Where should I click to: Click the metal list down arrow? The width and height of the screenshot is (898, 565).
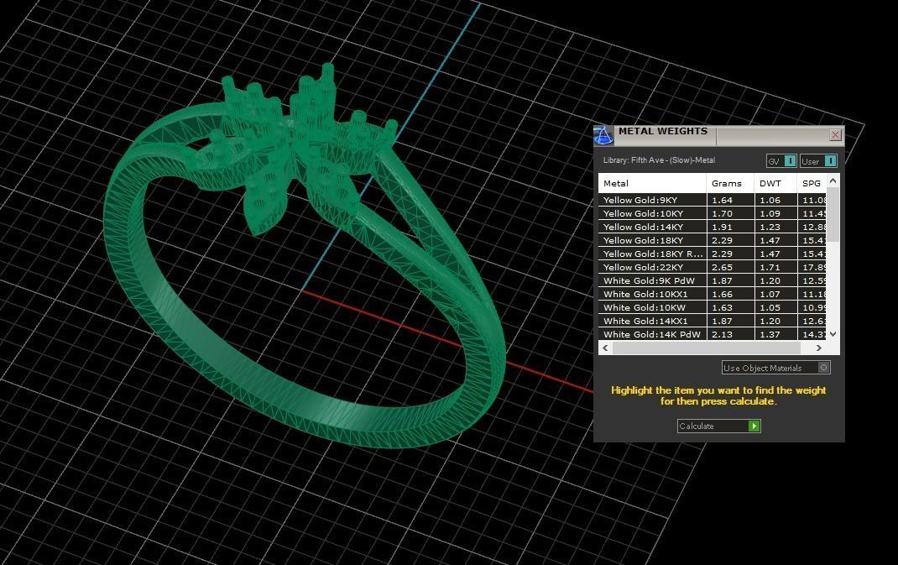click(x=833, y=334)
